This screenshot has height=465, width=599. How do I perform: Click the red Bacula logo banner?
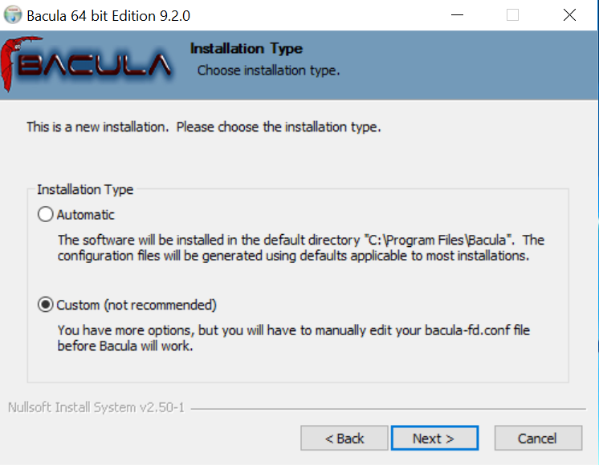click(87, 63)
